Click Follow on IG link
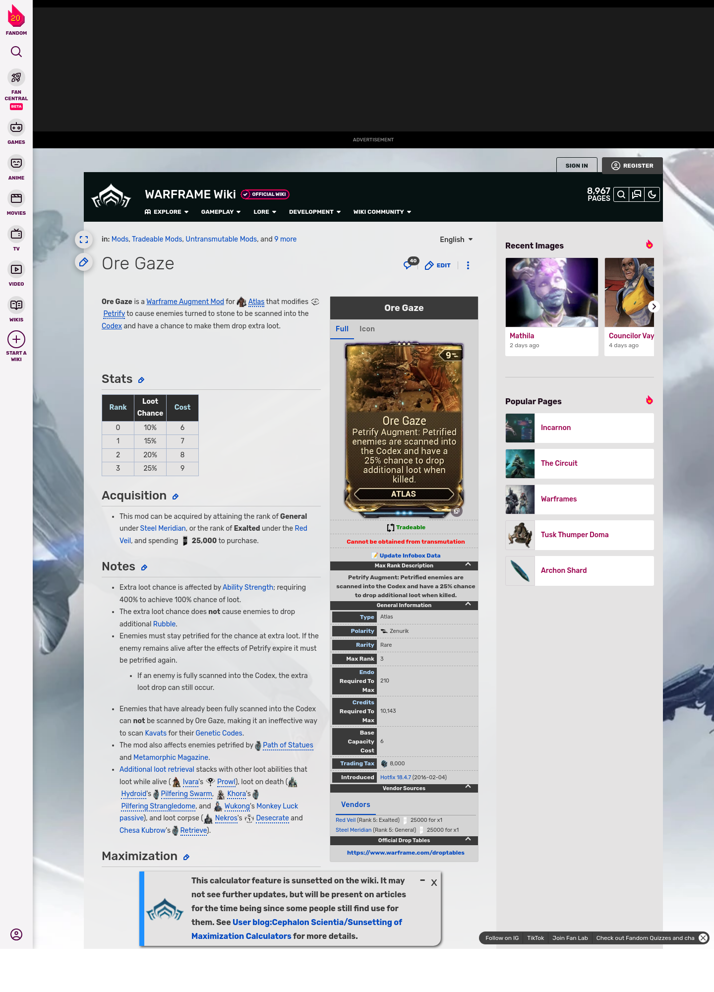The image size is (714, 992). 502,938
